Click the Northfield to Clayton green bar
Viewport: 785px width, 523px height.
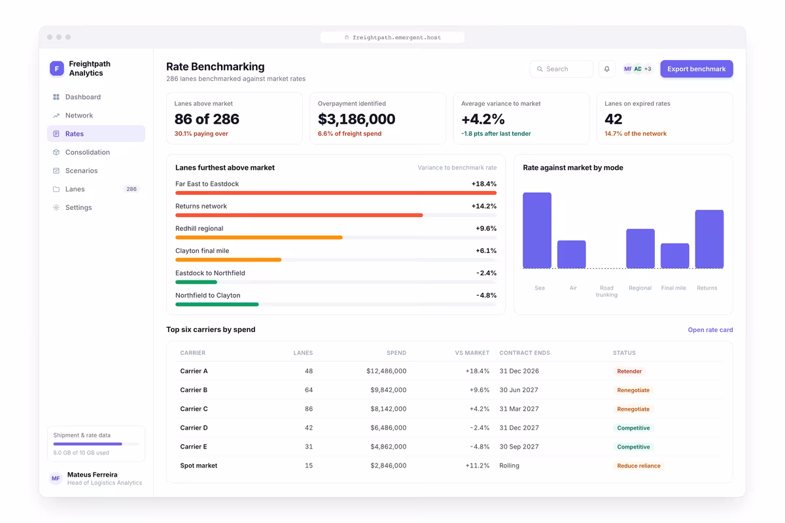(217, 304)
